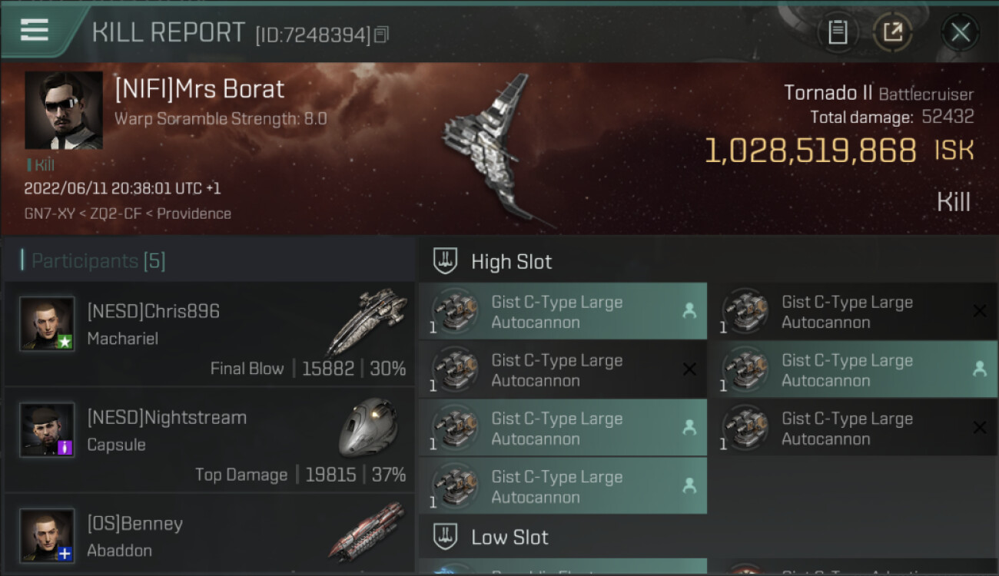
Task: Select Chris896 participant portrait
Action: 47,324
